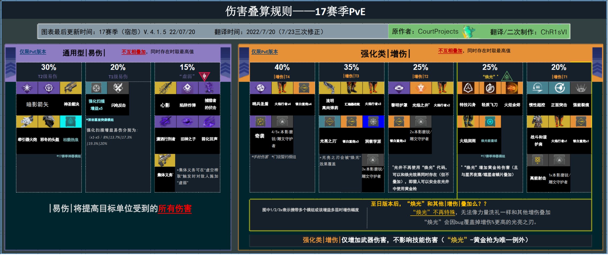Open 仅限PvE版本 link in 增伤 panel
The height and width of the screenshot is (255, 608).
[x=264, y=52]
